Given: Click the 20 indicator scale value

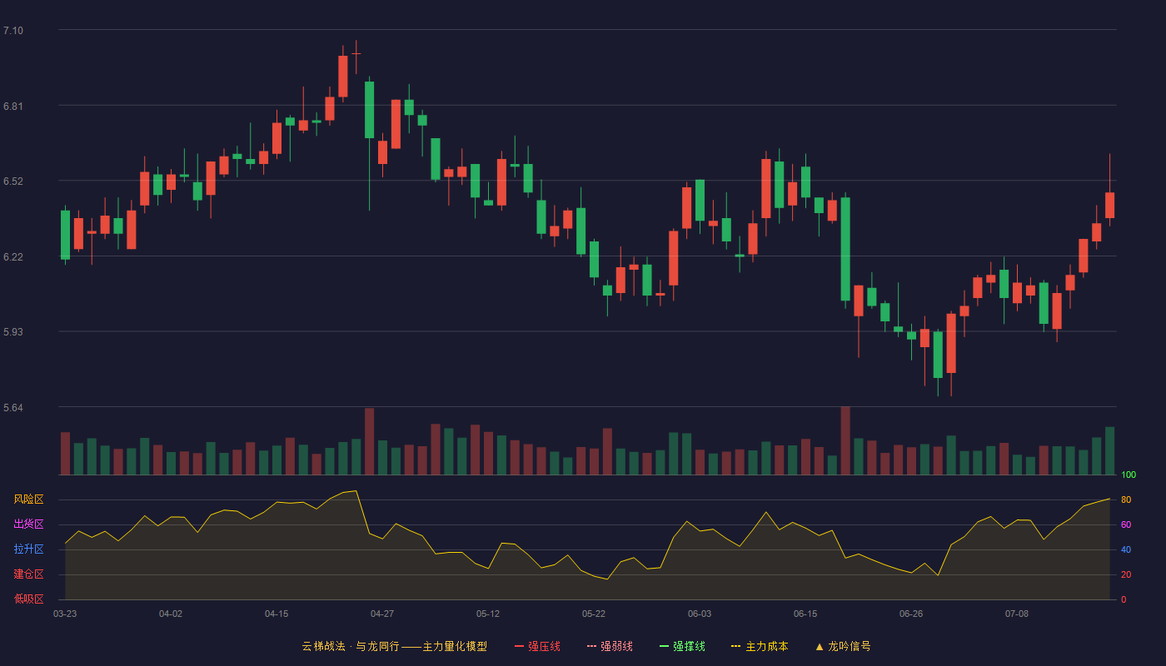Looking at the screenshot, I should [1126, 574].
